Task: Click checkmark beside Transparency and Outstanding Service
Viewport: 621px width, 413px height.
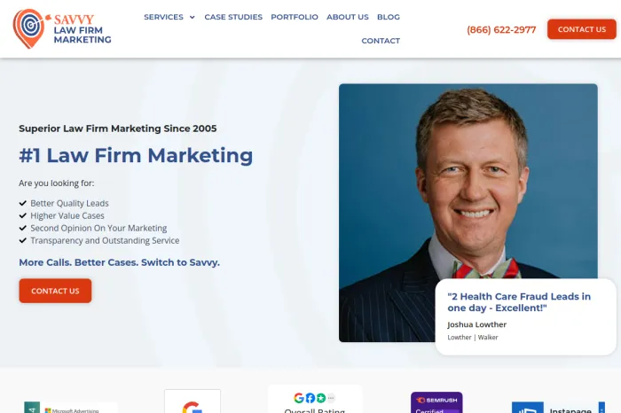Action: (x=22, y=240)
